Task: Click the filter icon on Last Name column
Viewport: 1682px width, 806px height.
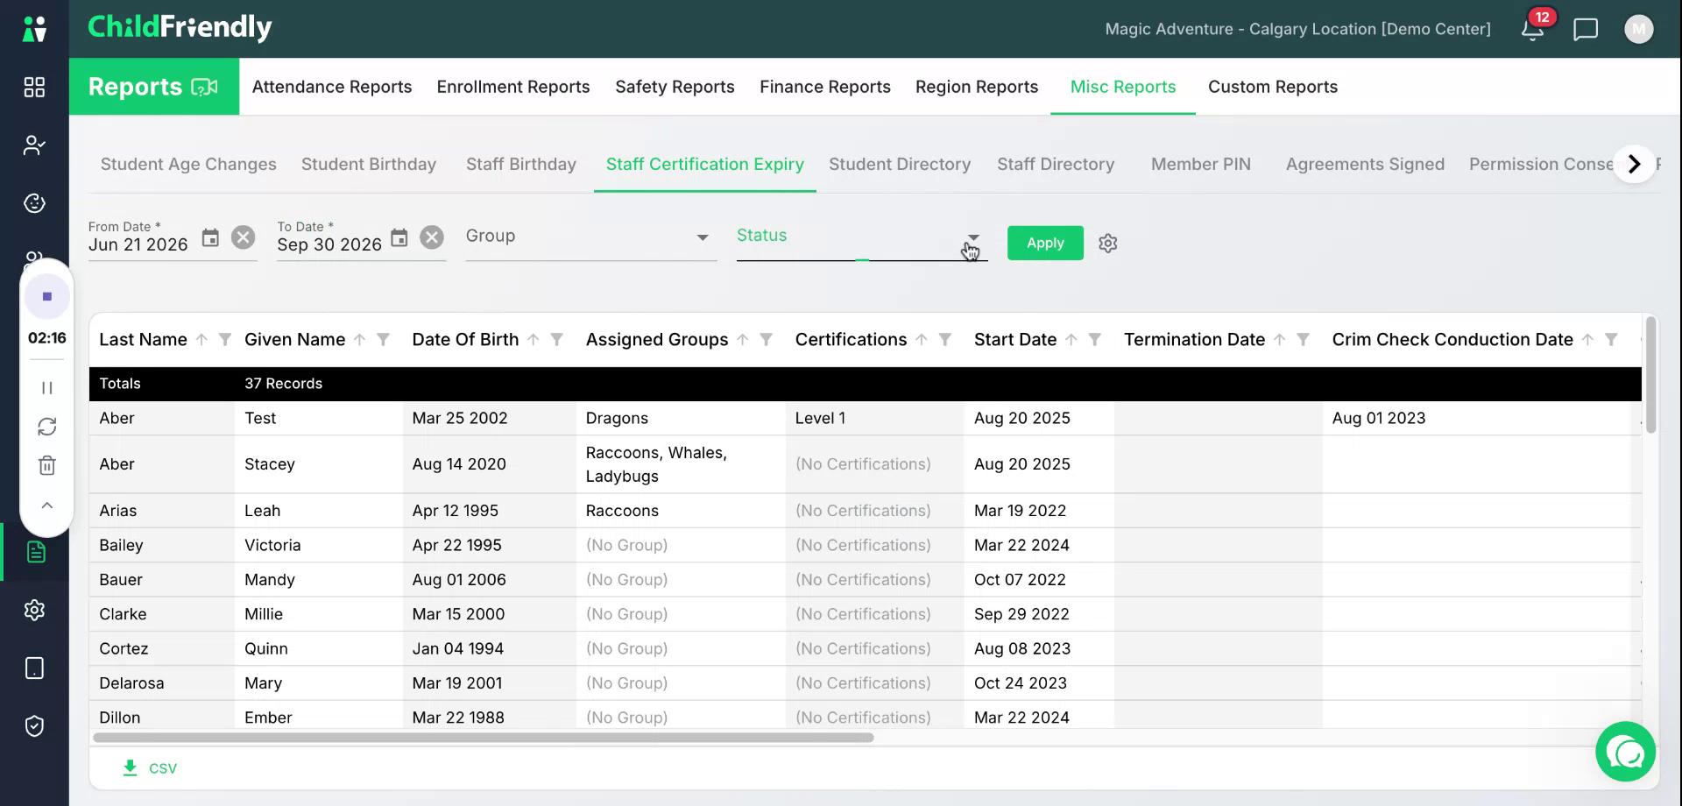Action: (x=225, y=340)
